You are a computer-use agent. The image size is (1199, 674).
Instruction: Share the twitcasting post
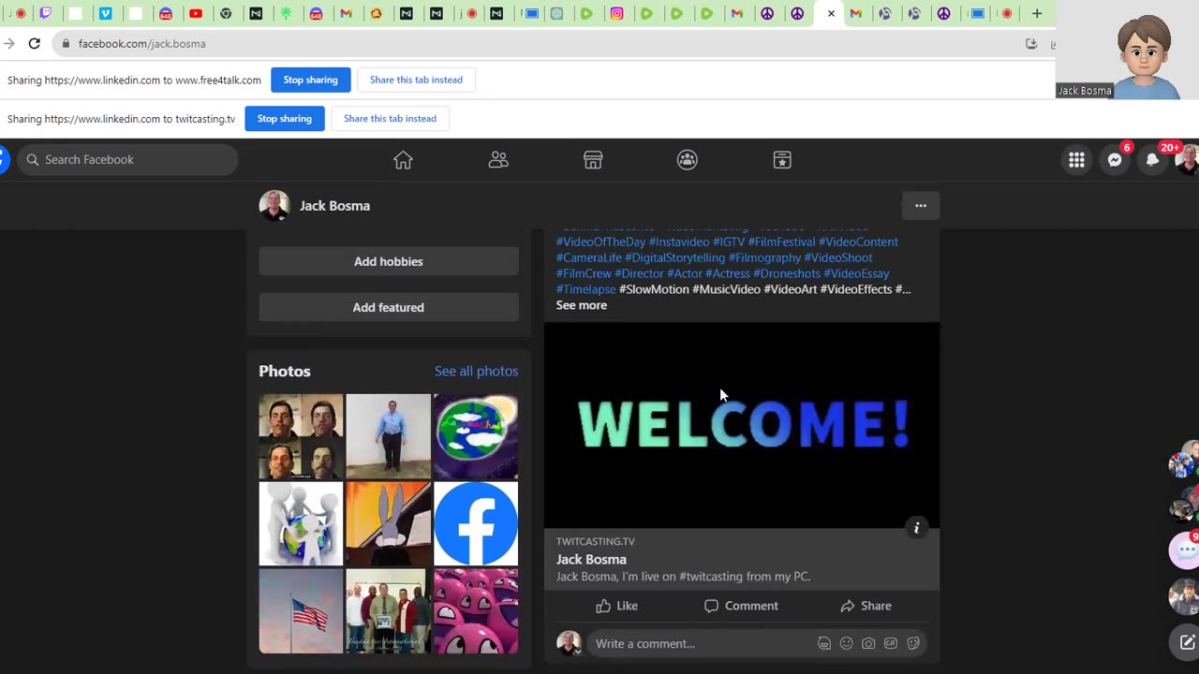coord(866,606)
